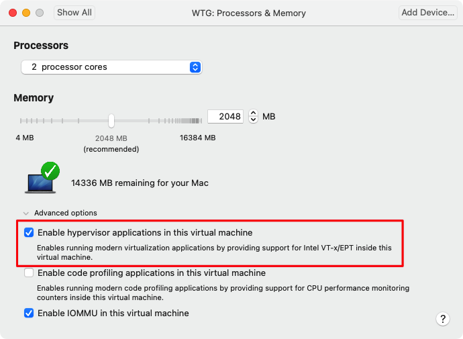The image size is (463, 339).
Task: Click the Add Device button
Action: [x=427, y=13]
